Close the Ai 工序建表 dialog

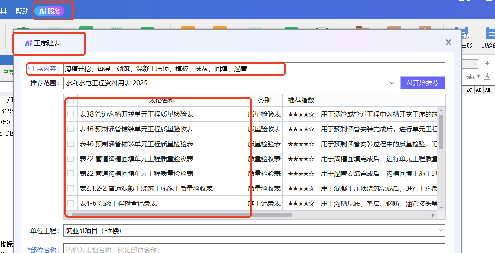(448, 42)
